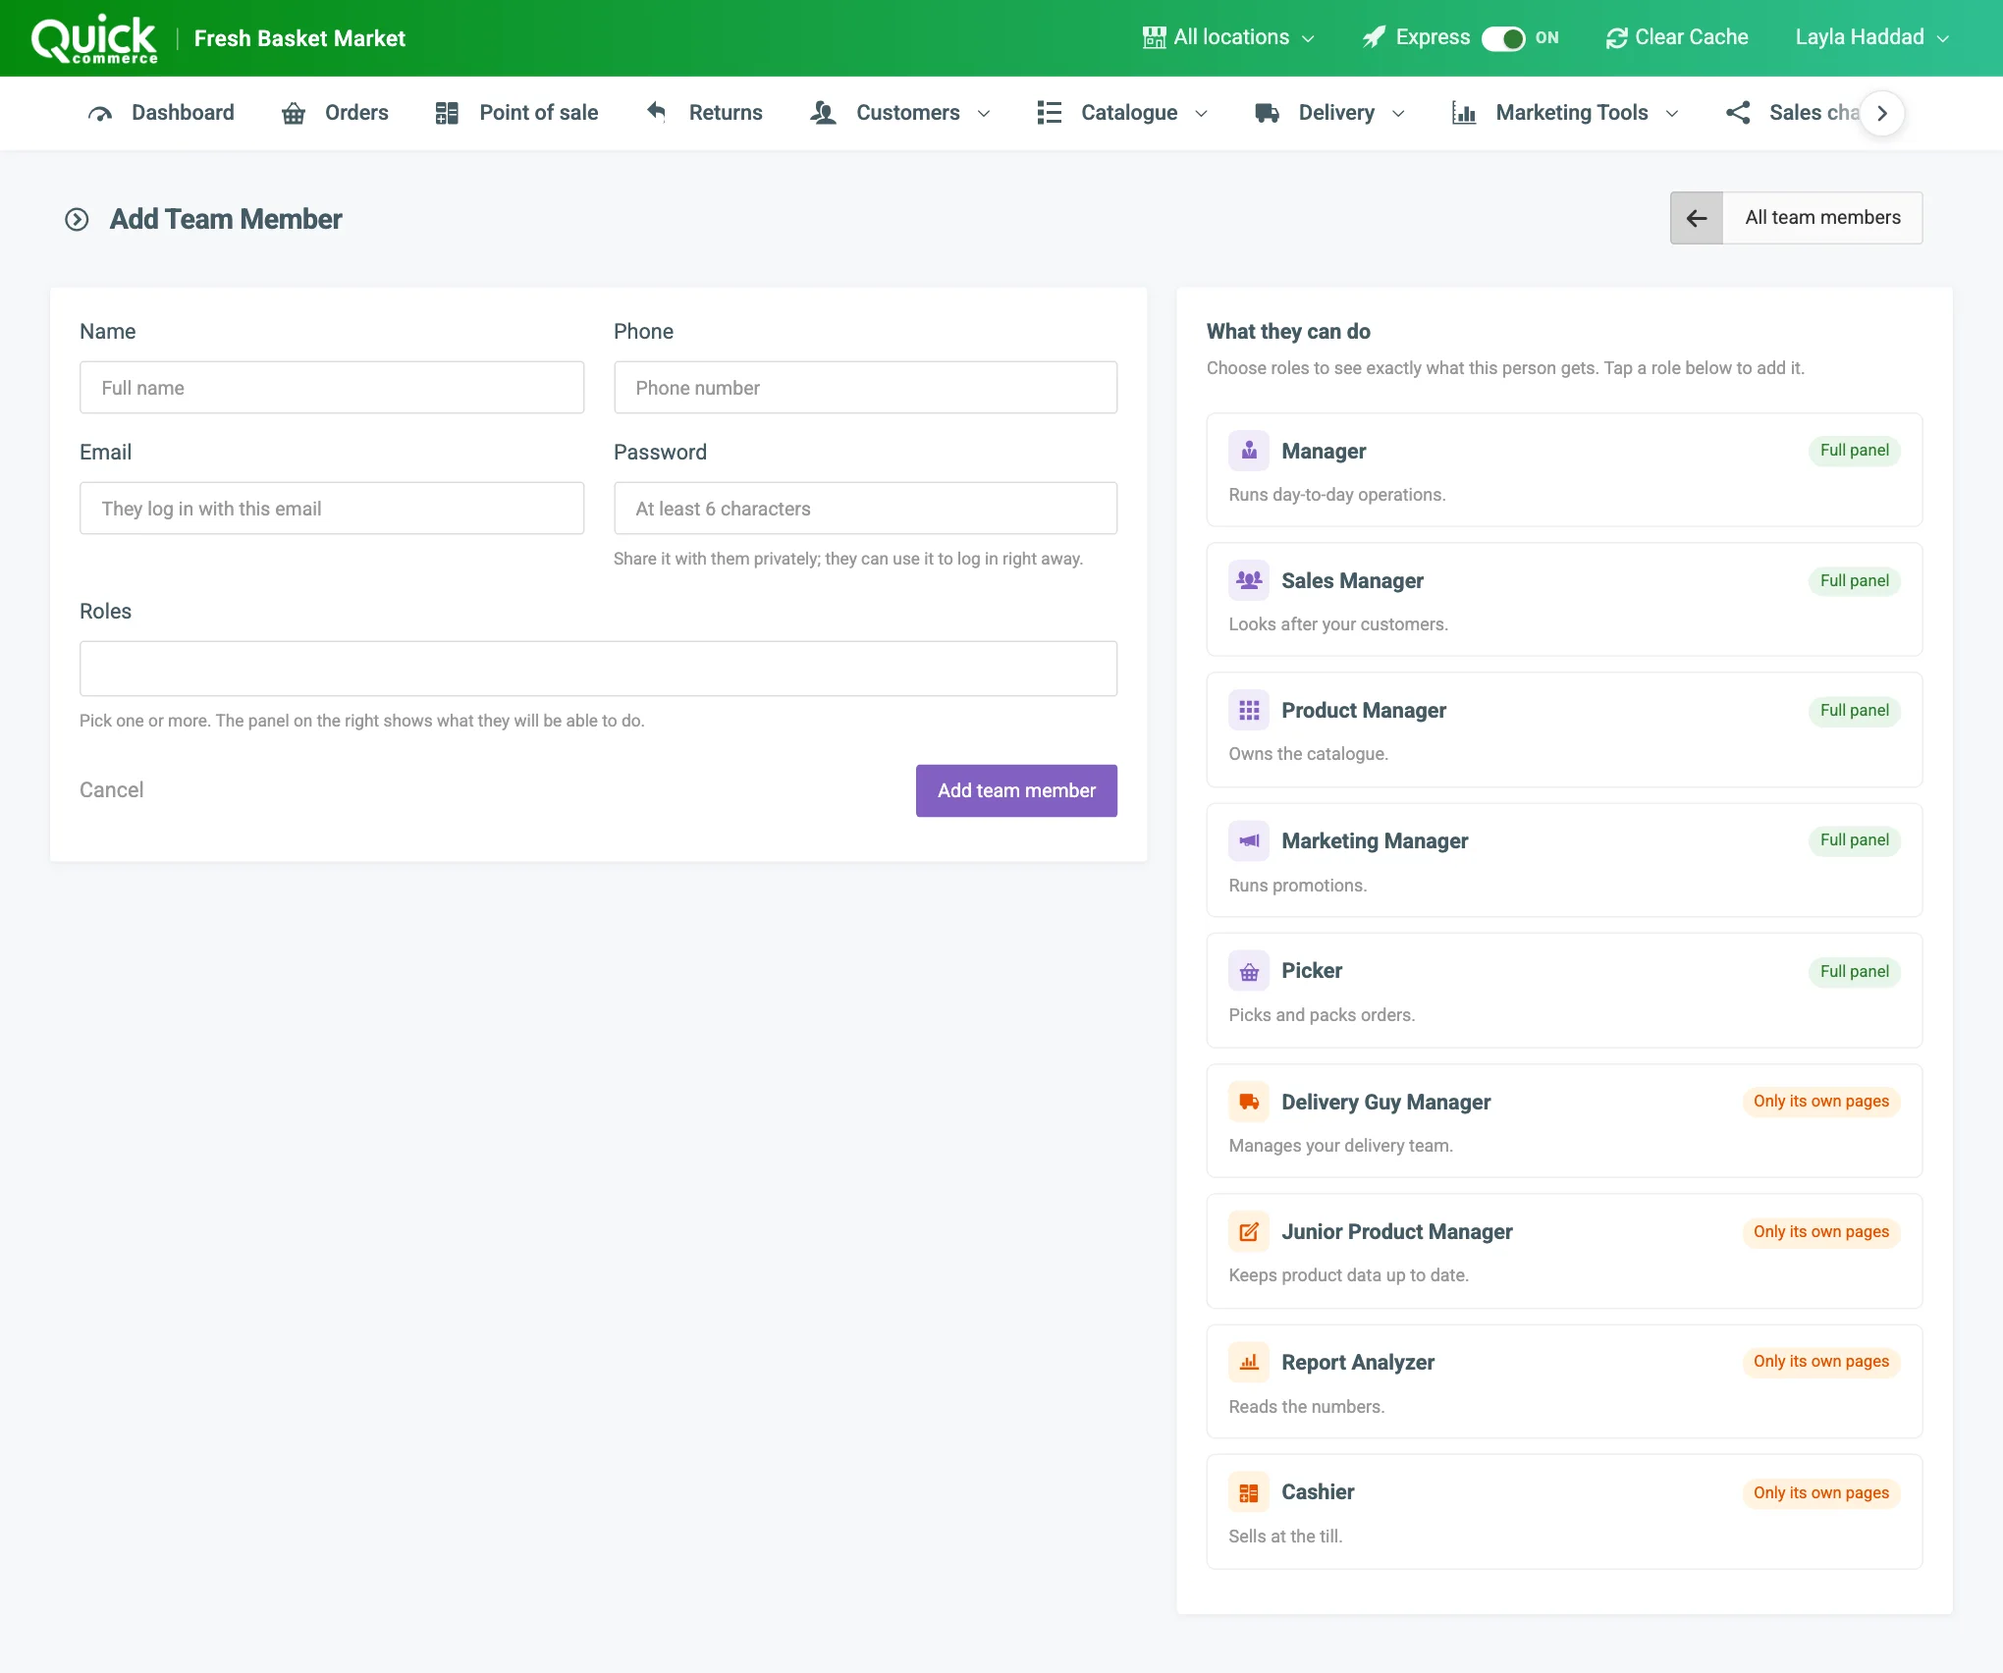2003x1673 pixels.
Task: Click the circled arrow next to Add Team Member
Action: coord(77,219)
